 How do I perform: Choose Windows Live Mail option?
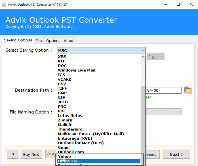[x=99, y=70]
